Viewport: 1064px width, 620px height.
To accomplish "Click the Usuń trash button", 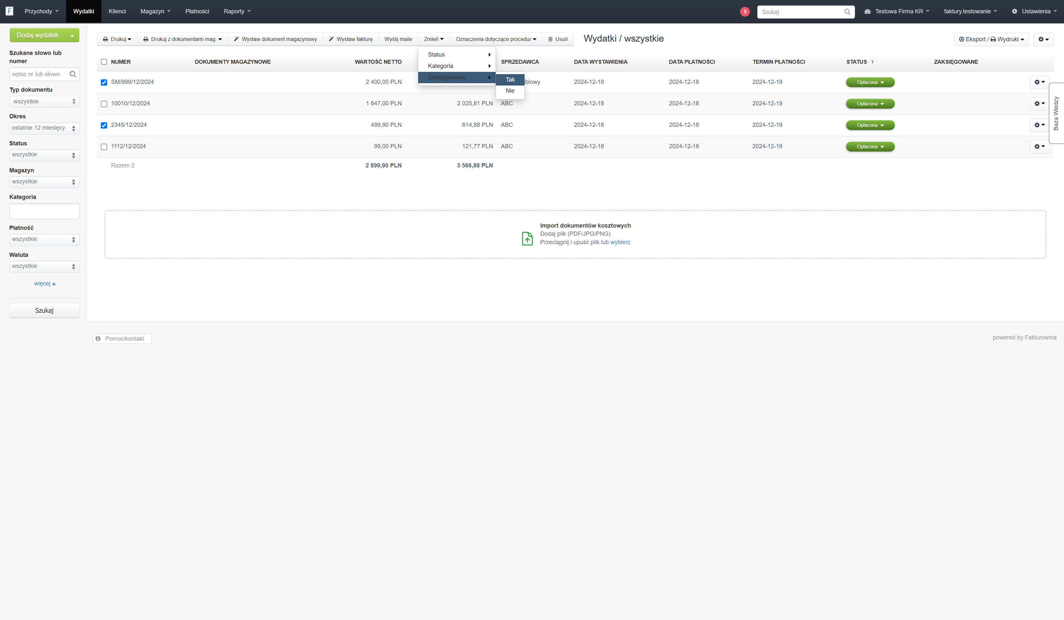I will [x=558, y=39].
